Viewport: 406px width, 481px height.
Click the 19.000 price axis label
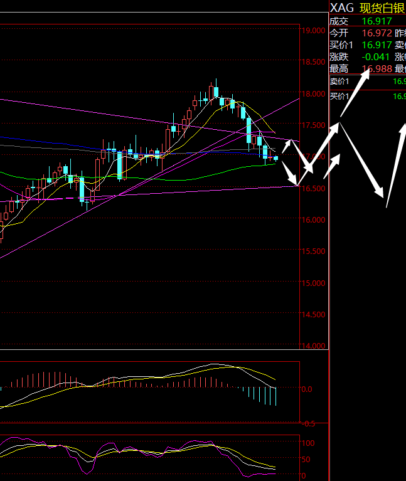(x=313, y=30)
